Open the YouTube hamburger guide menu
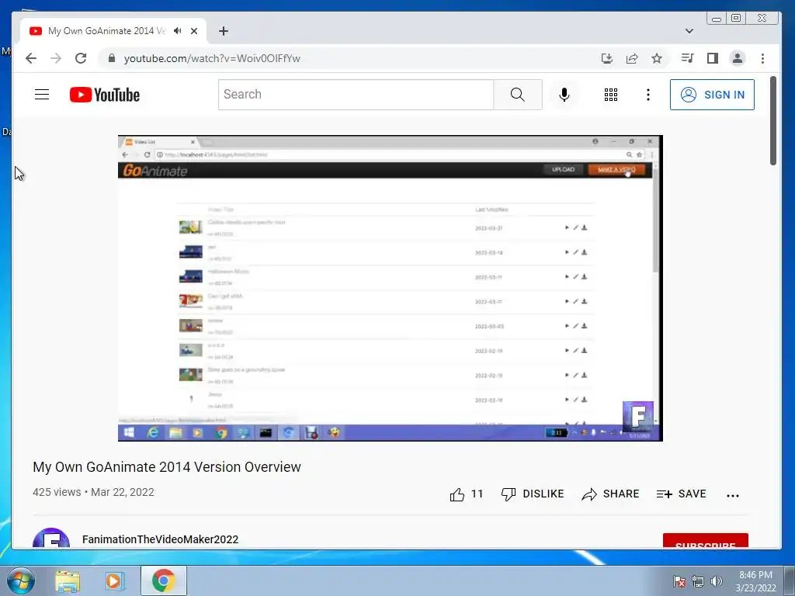This screenshot has height=596, width=795. pos(42,94)
